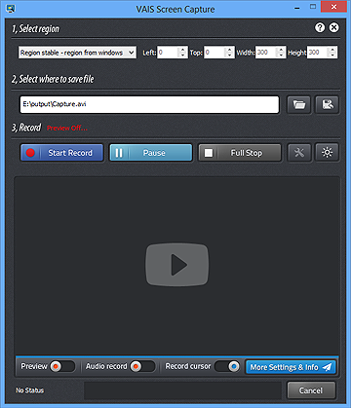This screenshot has width=351, height=408.
Task: Click the large play preview icon
Action: tap(176, 265)
